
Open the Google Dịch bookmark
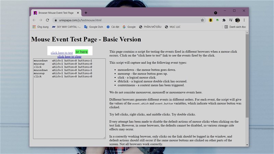[93, 27]
